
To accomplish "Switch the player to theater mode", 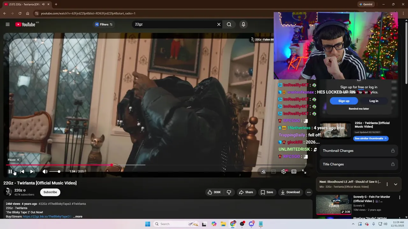I will point(294,171).
